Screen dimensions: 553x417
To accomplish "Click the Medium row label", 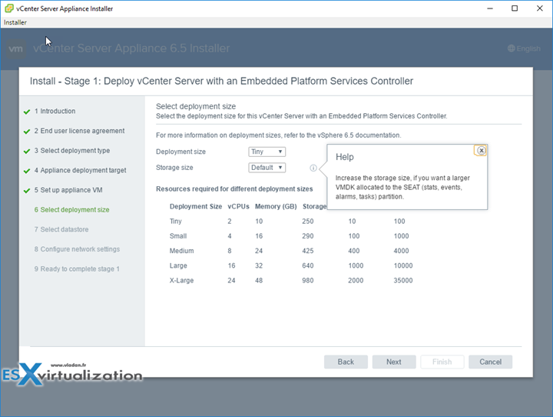I will pyautogui.click(x=181, y=251).
